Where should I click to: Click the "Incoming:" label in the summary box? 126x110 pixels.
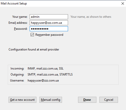tap(17, 68)
